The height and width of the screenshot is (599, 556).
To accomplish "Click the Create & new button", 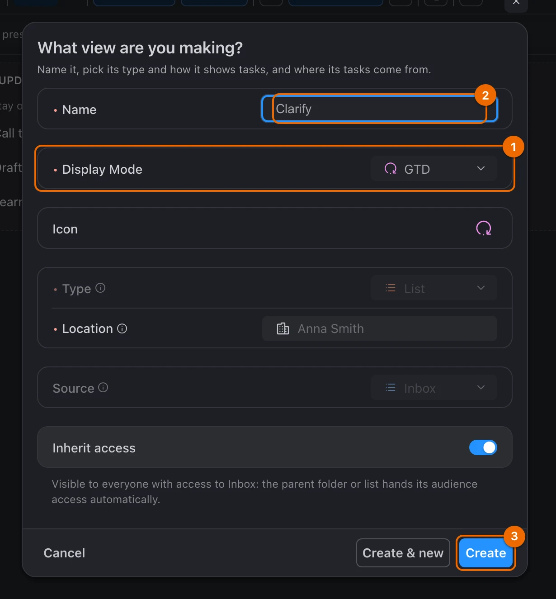I will (403, 553).
